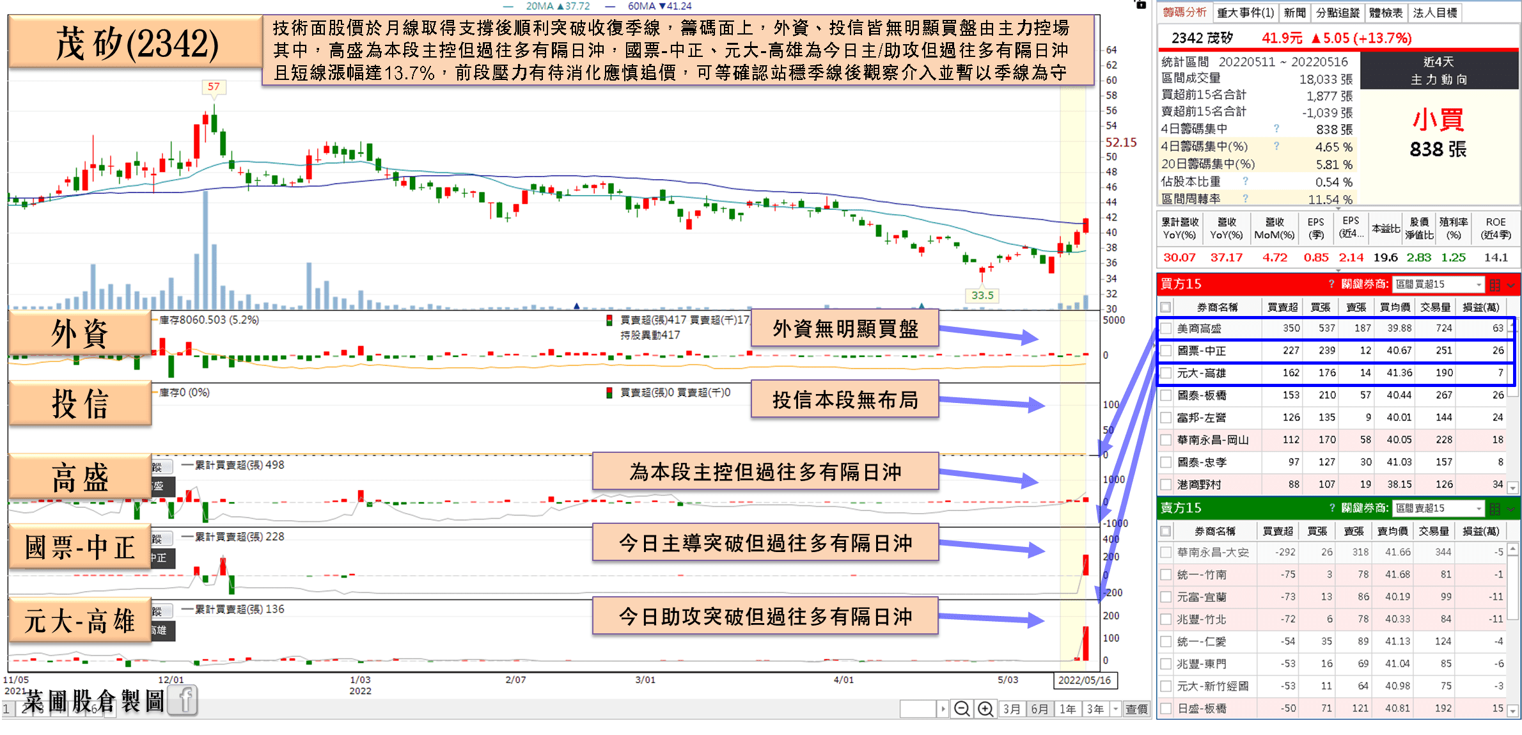The width and height of the screenshot is (1522, 735).
Task: Open the 體檢表 tab
Action: pyautogui.click(x=1386, y=12)
